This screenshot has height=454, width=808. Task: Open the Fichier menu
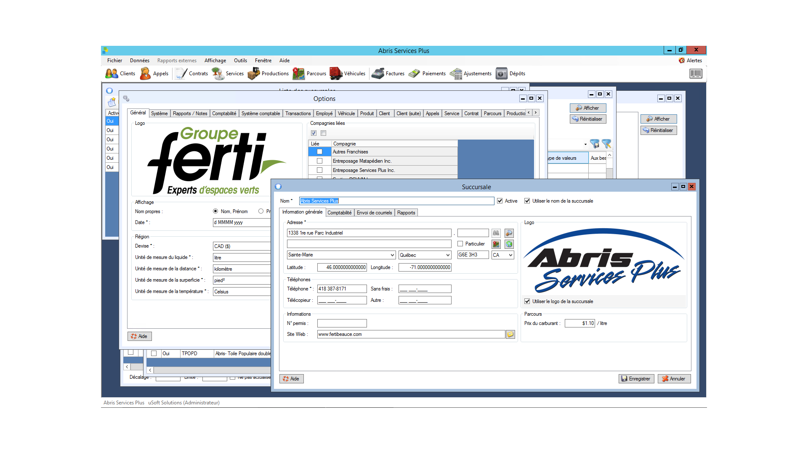114,61
